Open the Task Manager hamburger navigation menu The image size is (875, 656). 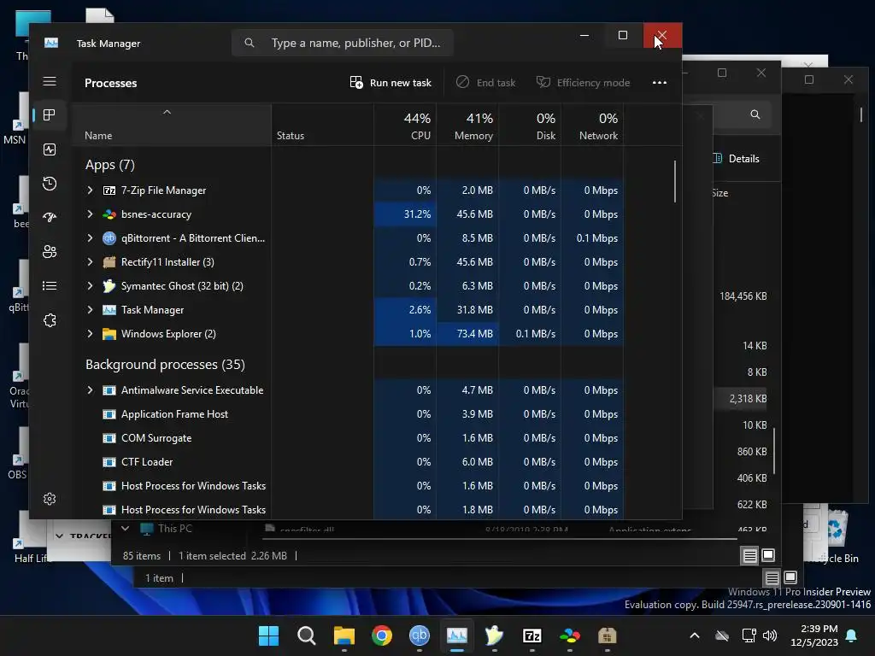pos(50,81)
